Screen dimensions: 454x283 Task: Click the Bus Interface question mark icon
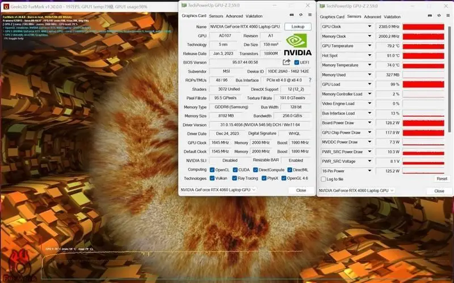(x=310, y=80)
